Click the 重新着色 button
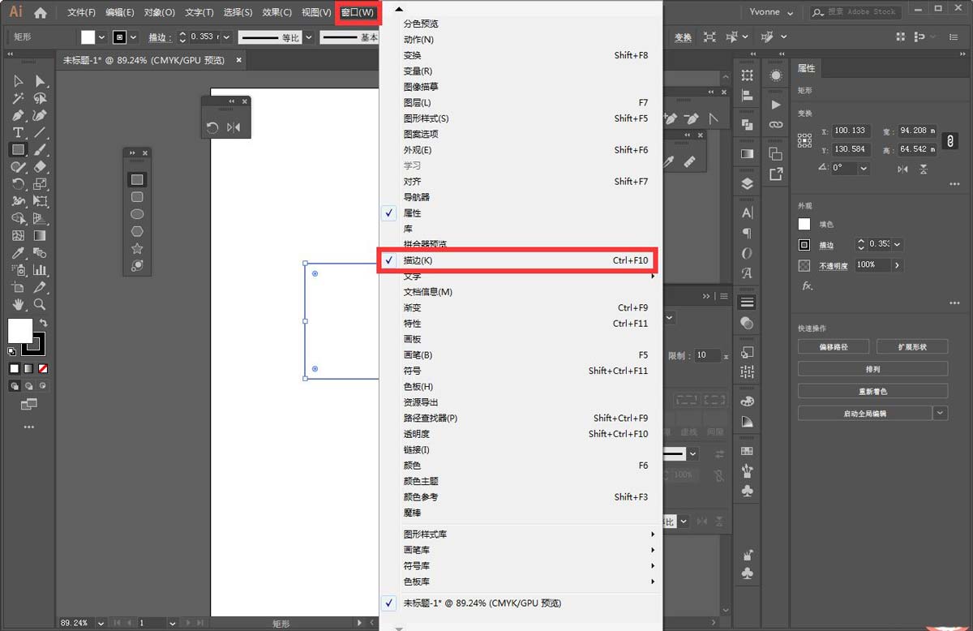This screenshot has width=973, height=631. pos(872,390)
